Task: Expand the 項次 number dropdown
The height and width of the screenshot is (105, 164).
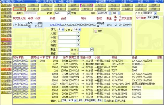Action: click(63, 30)
